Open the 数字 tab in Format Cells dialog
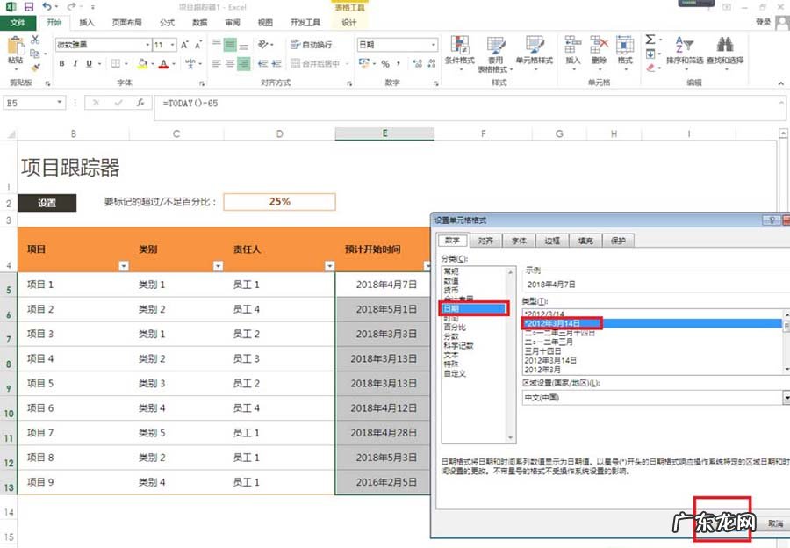 pyautogui.click(x=454, y=239)
